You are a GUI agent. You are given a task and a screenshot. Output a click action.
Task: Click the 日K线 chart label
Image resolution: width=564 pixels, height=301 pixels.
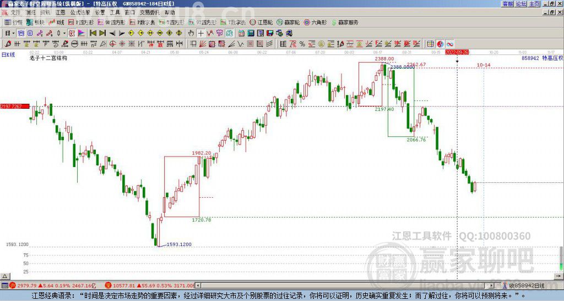tap(8, 54)
